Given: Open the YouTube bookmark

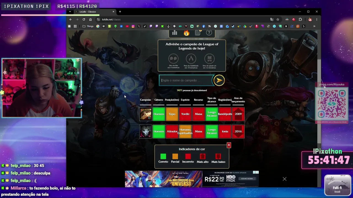Looking at the screenshot, I should click(127, 26).
